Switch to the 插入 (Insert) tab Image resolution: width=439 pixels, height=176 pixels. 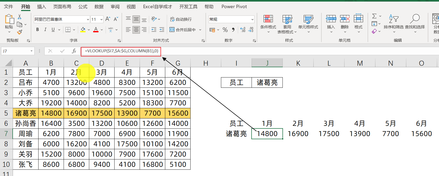click(41, 7)
